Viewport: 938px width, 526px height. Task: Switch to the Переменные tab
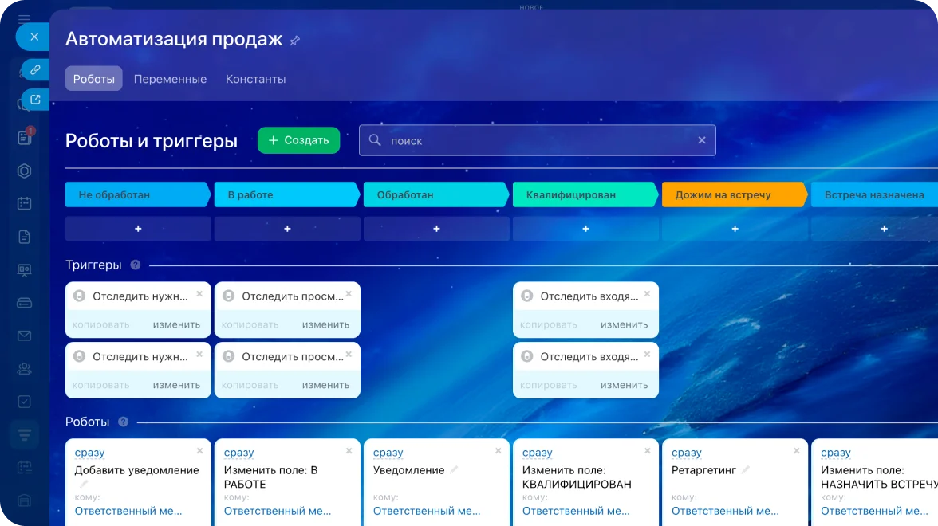tap(170, 79)
